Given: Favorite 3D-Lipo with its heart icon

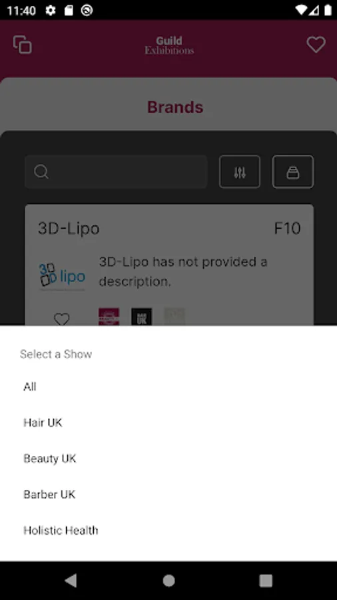Looking at the screenshot, I should (x=61, y=319).
